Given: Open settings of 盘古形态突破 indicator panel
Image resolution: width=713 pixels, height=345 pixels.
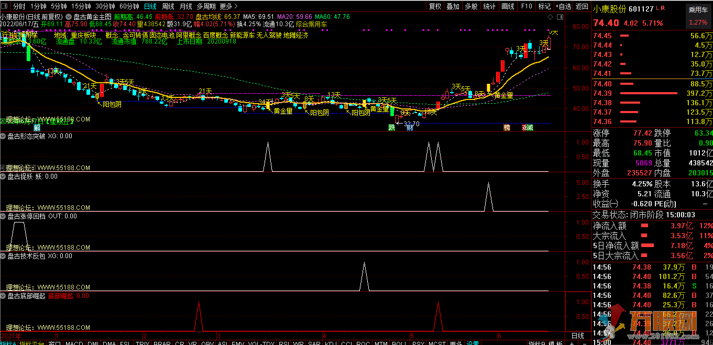Looking at the screenshot, I should coord(3,136).
